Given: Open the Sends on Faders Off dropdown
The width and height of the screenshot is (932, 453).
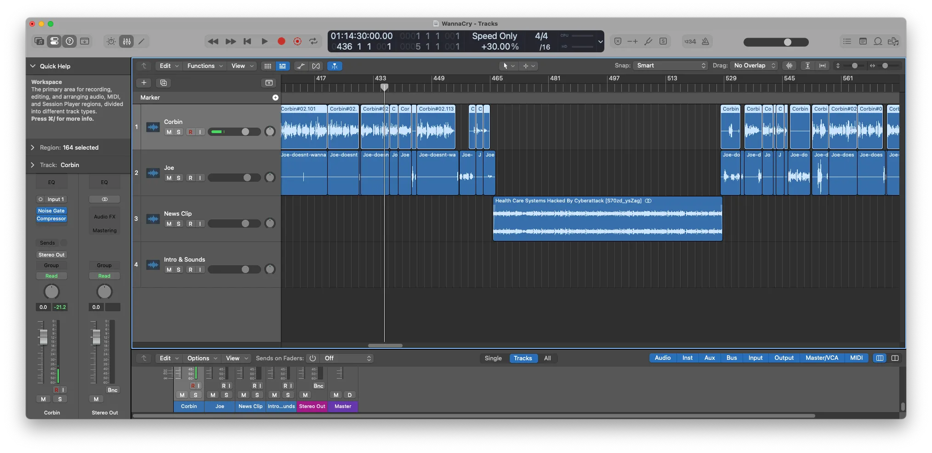Looking at the screenshot, I should coord(347,358).
